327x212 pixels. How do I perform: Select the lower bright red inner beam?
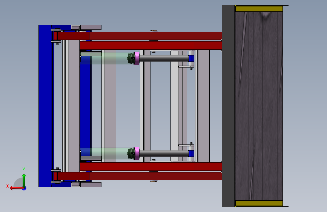point(150,166)
